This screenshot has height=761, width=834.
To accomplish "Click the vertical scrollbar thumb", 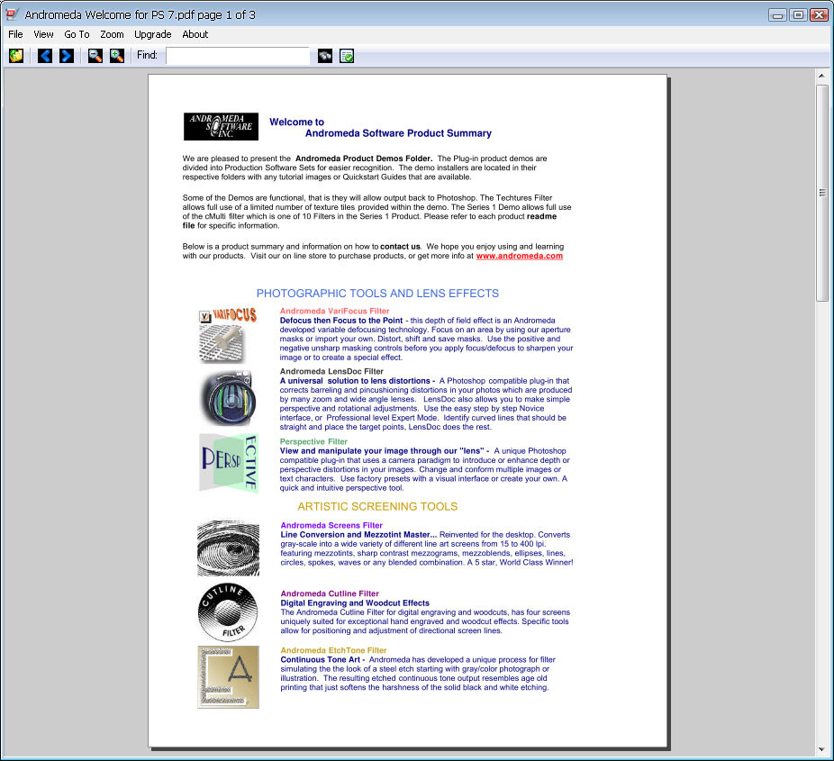I will [821, 193].
